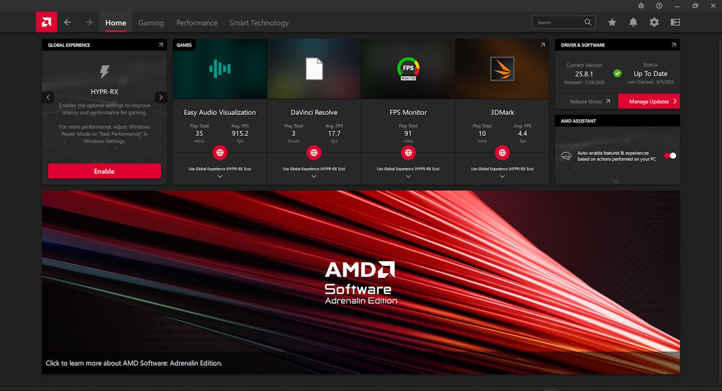722x391 pixels.
Task: Open the DaVinci Resolve game tile
Action: point(313,68)
